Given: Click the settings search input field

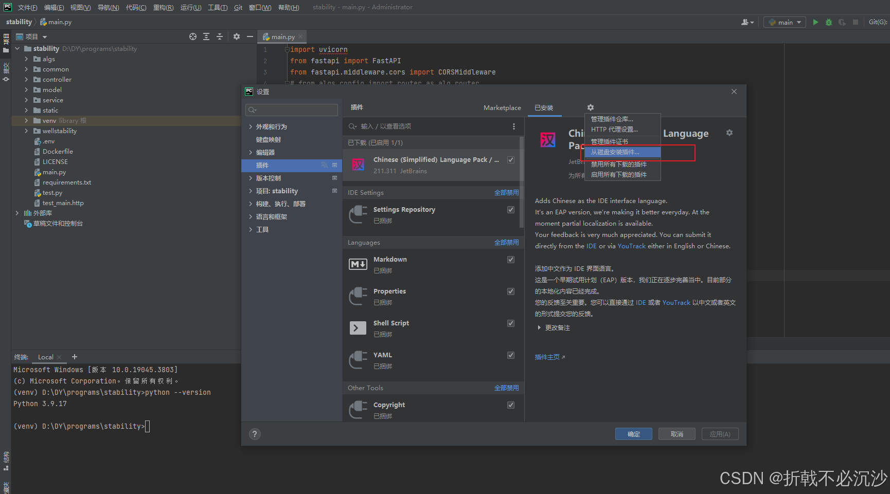Looking at the screenshot, I should (x=292, y=110).
